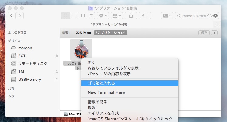
Task: Open the item arrangement dropdown
Action: coord(117,15)
